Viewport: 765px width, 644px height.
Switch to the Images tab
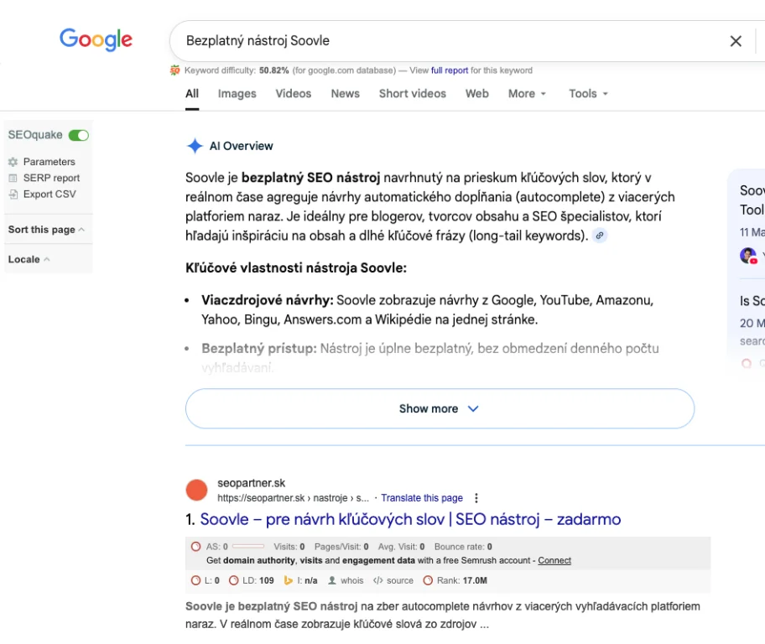coord(237,94)
